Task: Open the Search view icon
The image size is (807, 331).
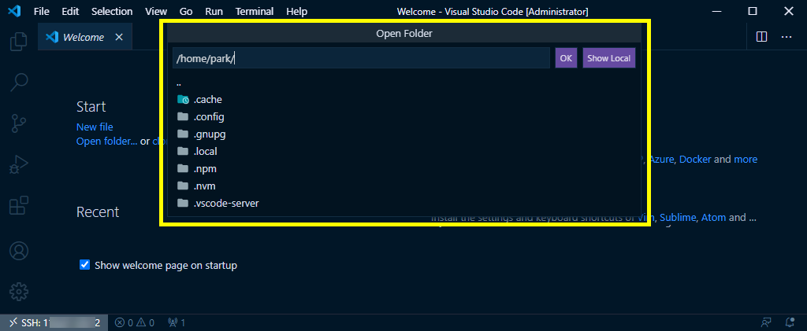Action: click(x=19, y=82)
